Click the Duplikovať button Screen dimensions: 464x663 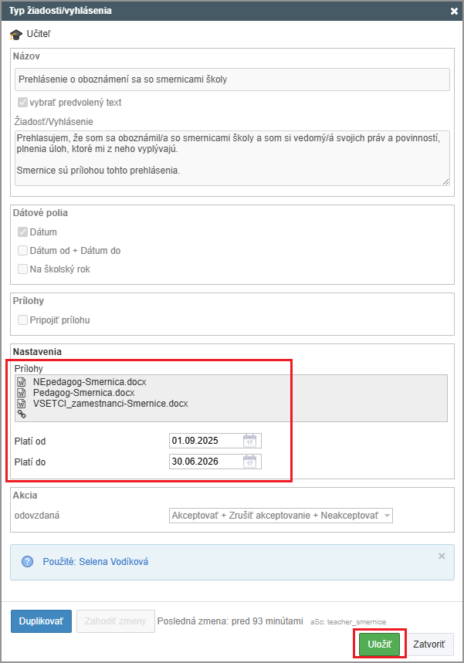click(41, 621)
